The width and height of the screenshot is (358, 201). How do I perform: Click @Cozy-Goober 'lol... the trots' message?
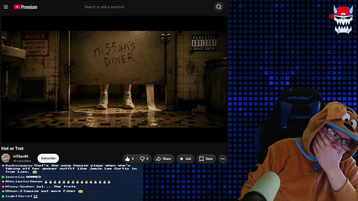tap(39, 186)
